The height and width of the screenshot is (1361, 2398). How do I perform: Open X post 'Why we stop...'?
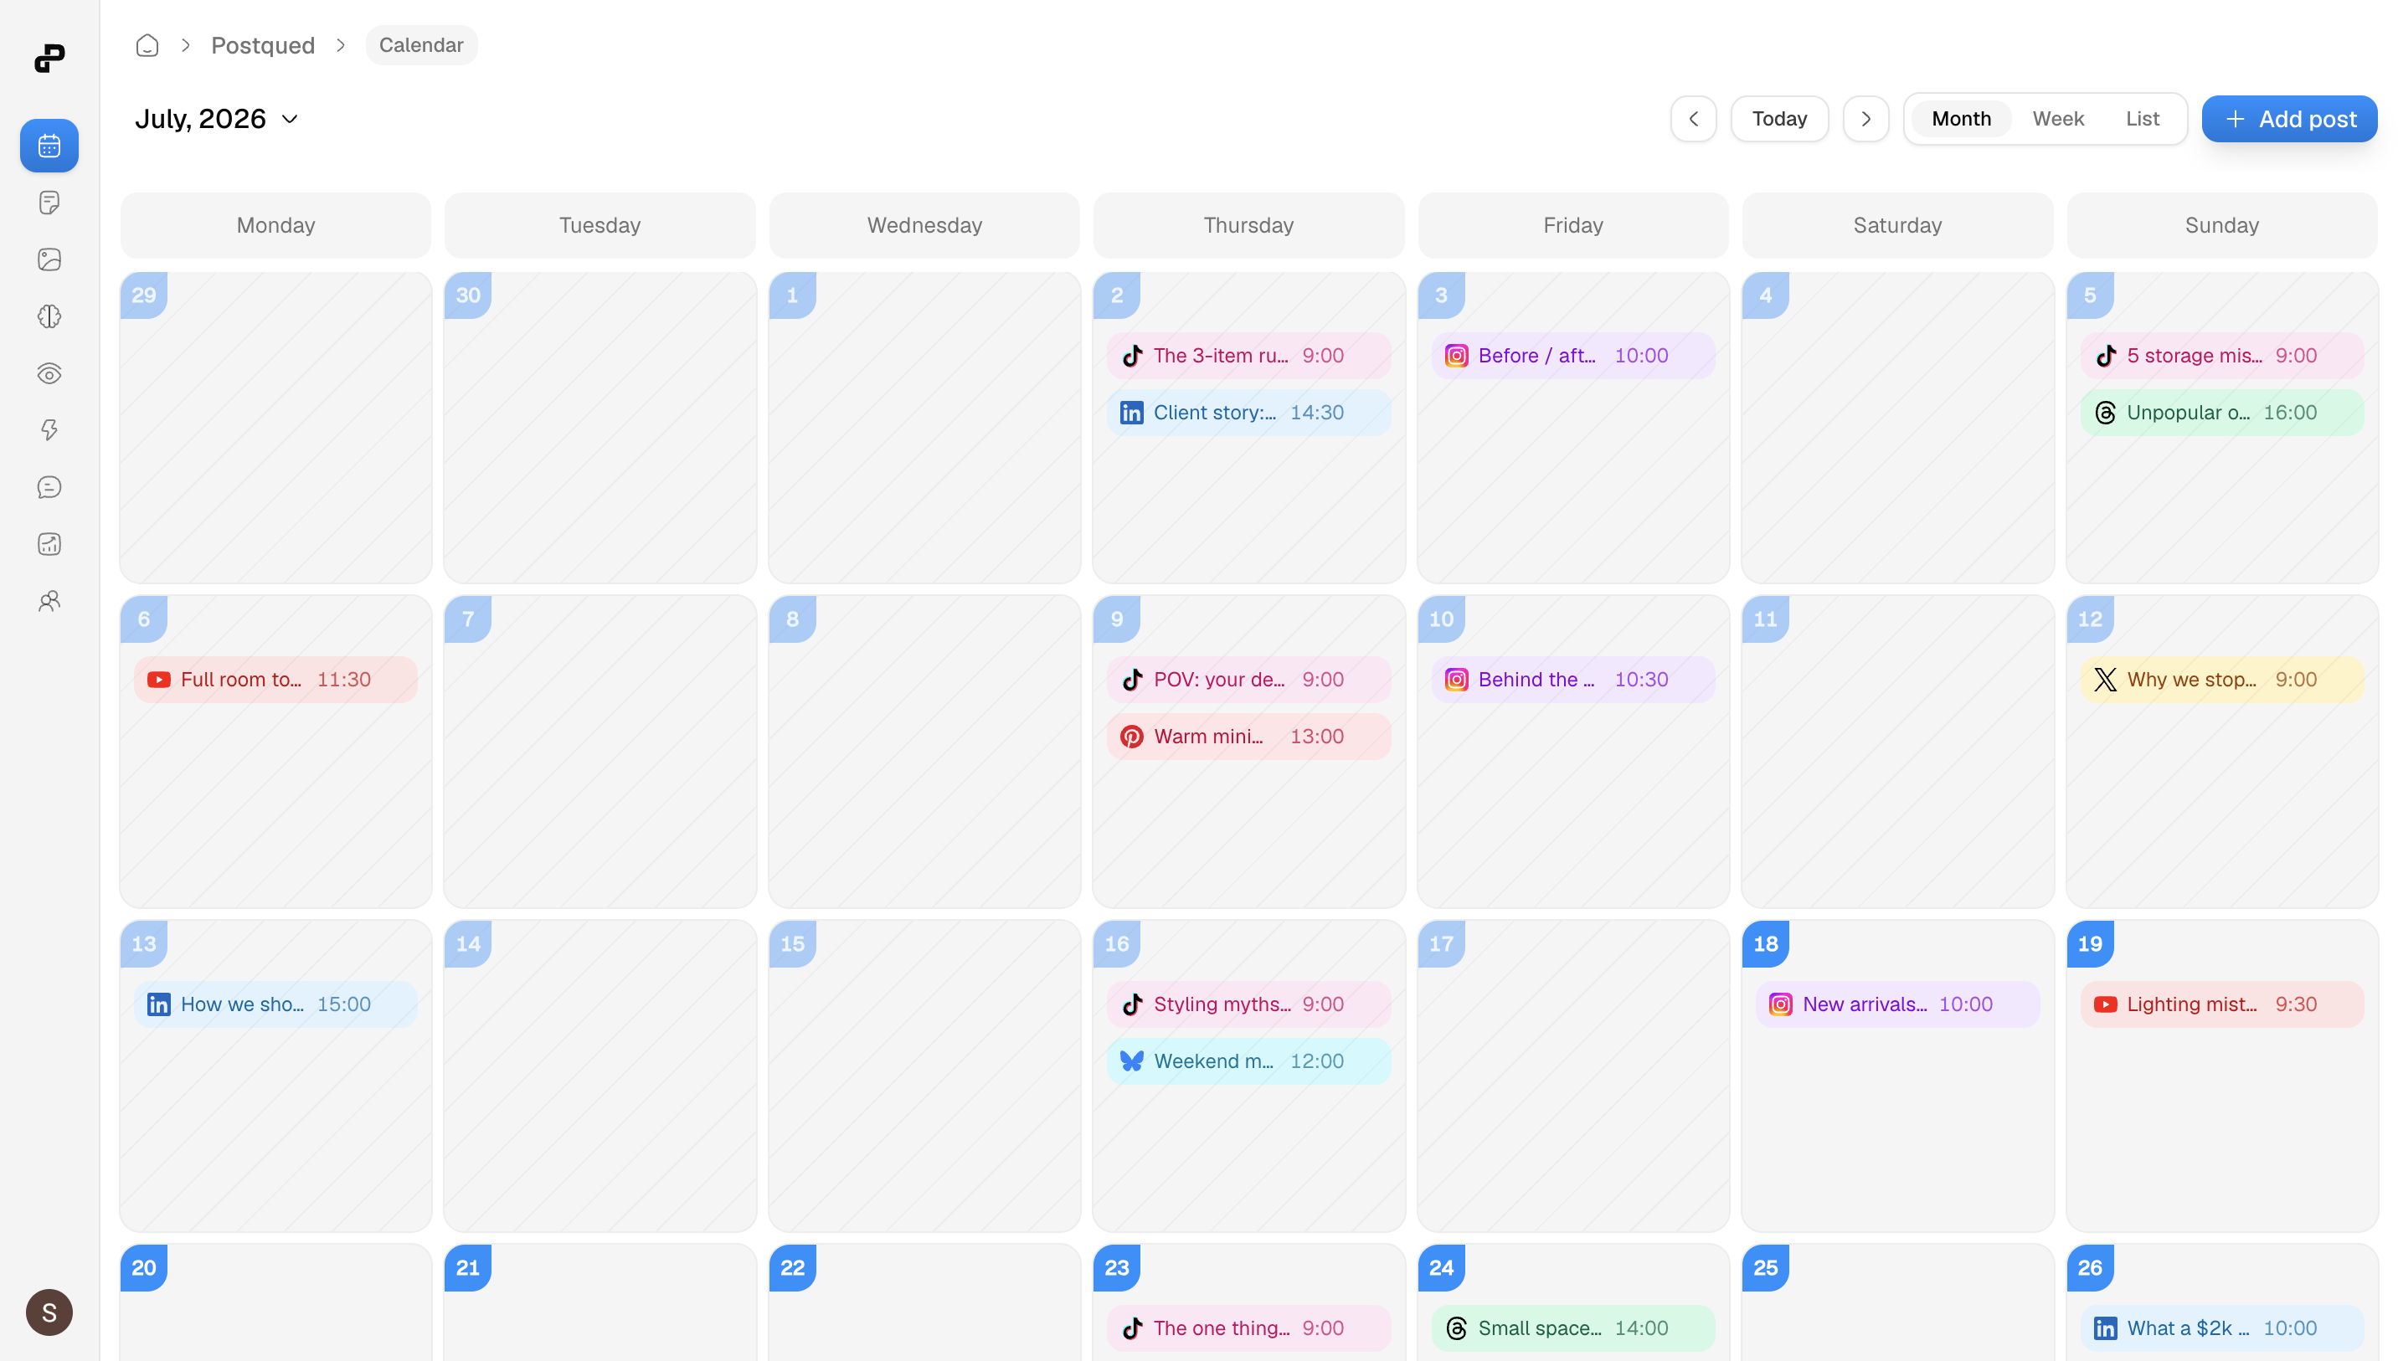coord(2221,680)
